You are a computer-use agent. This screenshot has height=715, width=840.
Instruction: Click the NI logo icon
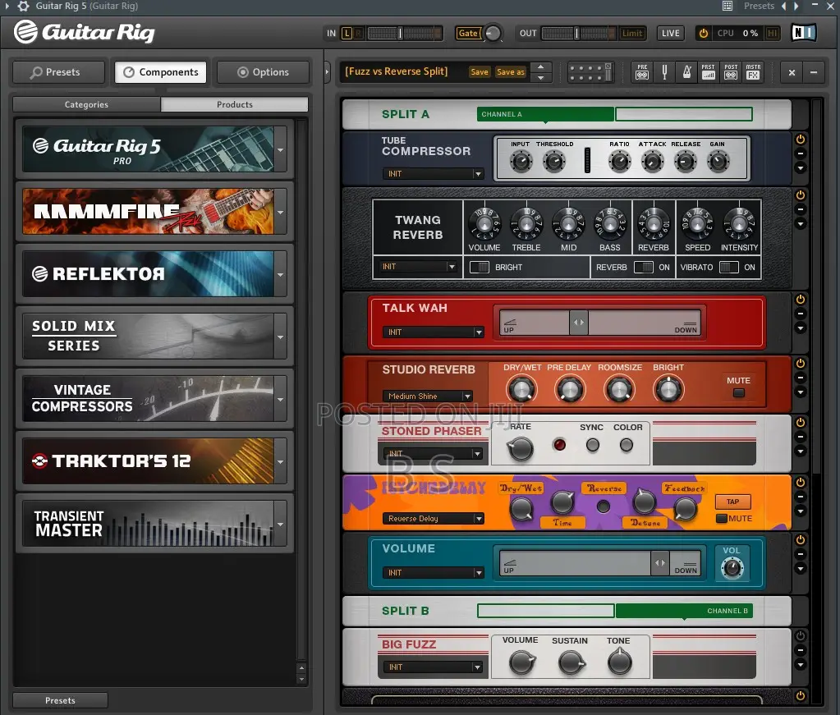(804, 33)
